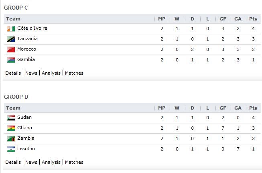Select the Côte d'Ivoire team name

tap(32, 28)
